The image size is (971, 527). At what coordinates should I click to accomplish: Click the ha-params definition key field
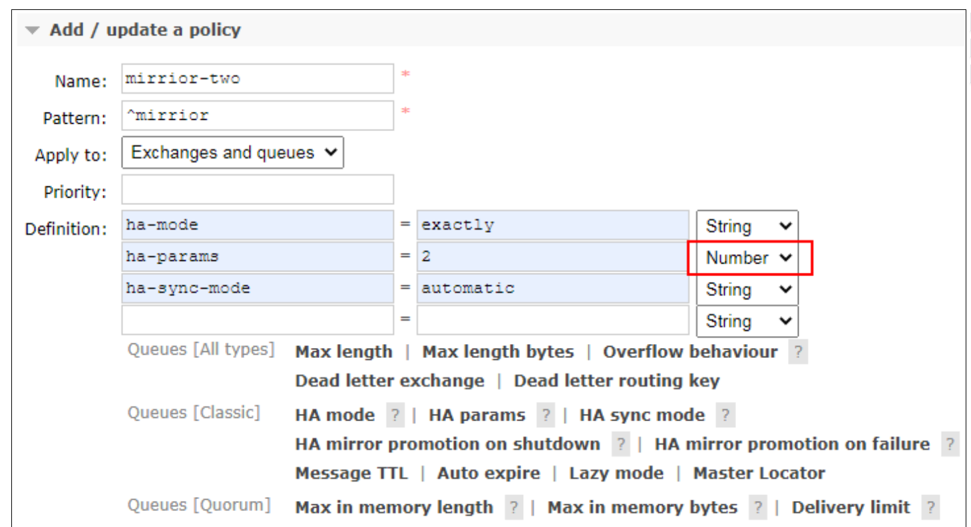(x=258, y=256)
